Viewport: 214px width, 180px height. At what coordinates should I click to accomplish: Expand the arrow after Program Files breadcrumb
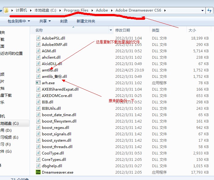pyautogui.click(x=92, y=10)
